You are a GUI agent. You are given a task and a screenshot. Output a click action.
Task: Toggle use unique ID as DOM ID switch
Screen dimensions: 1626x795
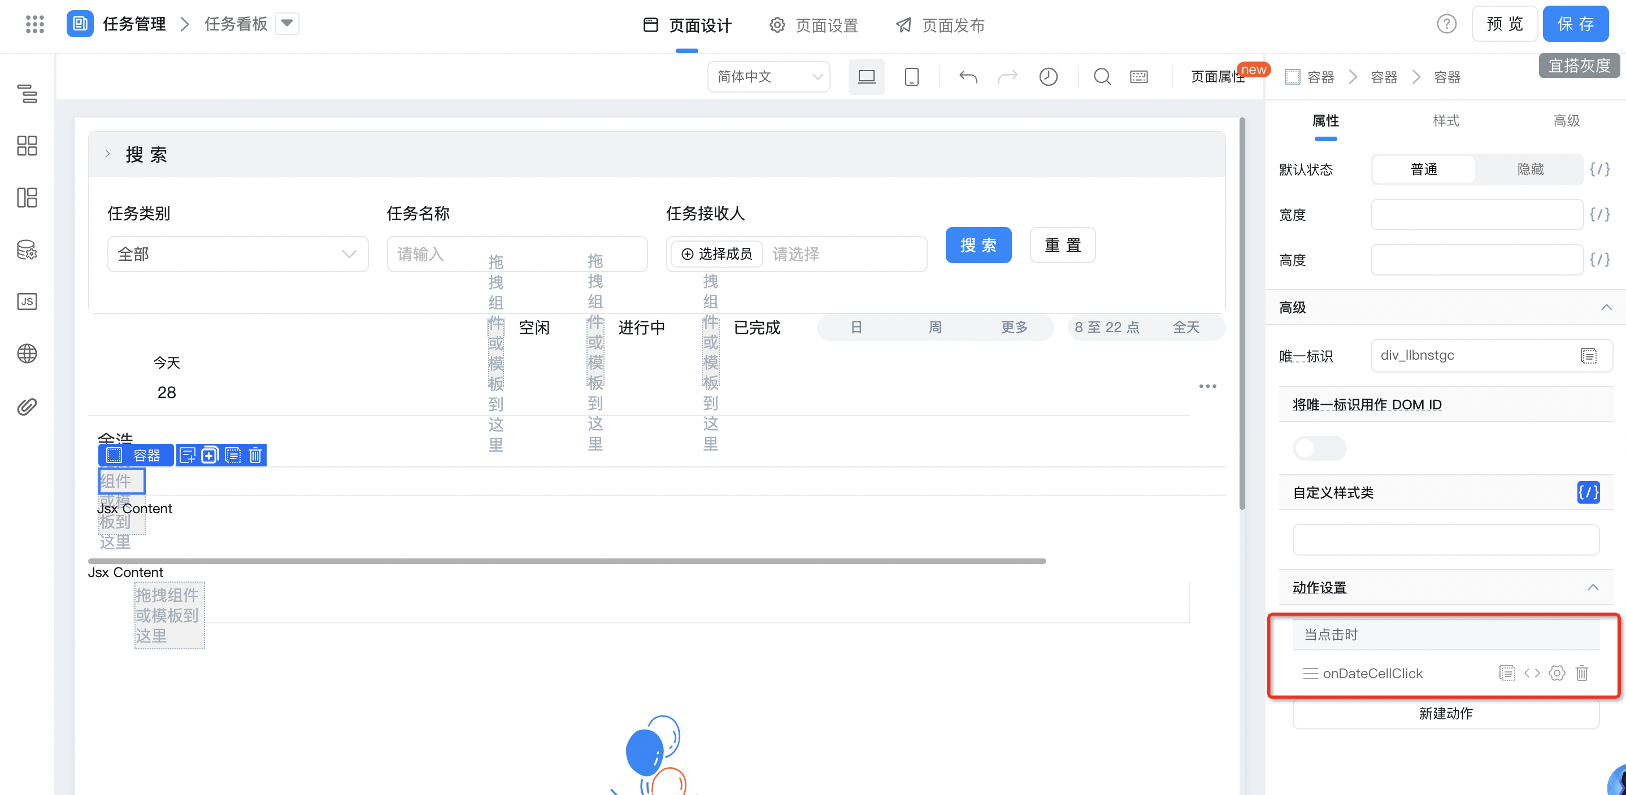(x=1319, y=449)
